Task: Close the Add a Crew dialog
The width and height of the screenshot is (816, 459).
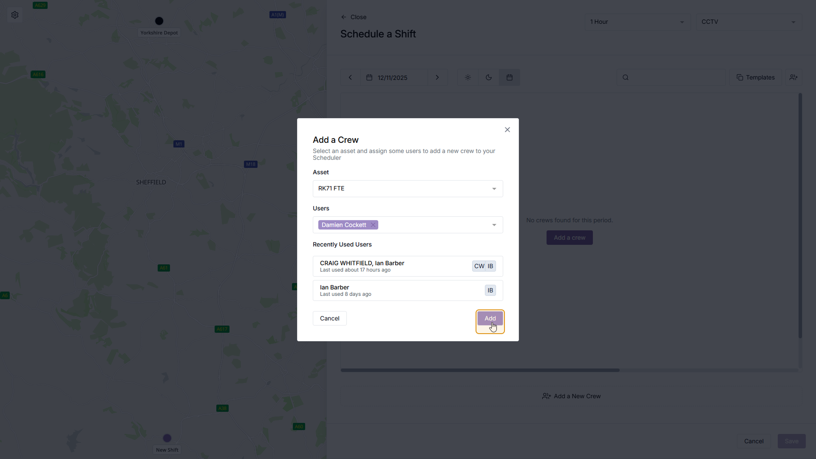Action: [x=507, y=130]
